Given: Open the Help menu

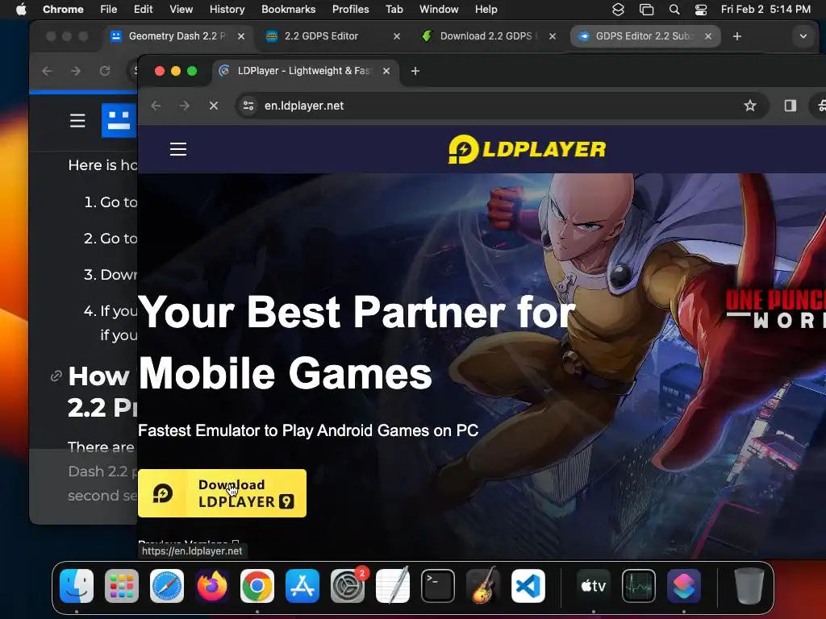Looking at the screenshot, I should (x=486, y=10).
